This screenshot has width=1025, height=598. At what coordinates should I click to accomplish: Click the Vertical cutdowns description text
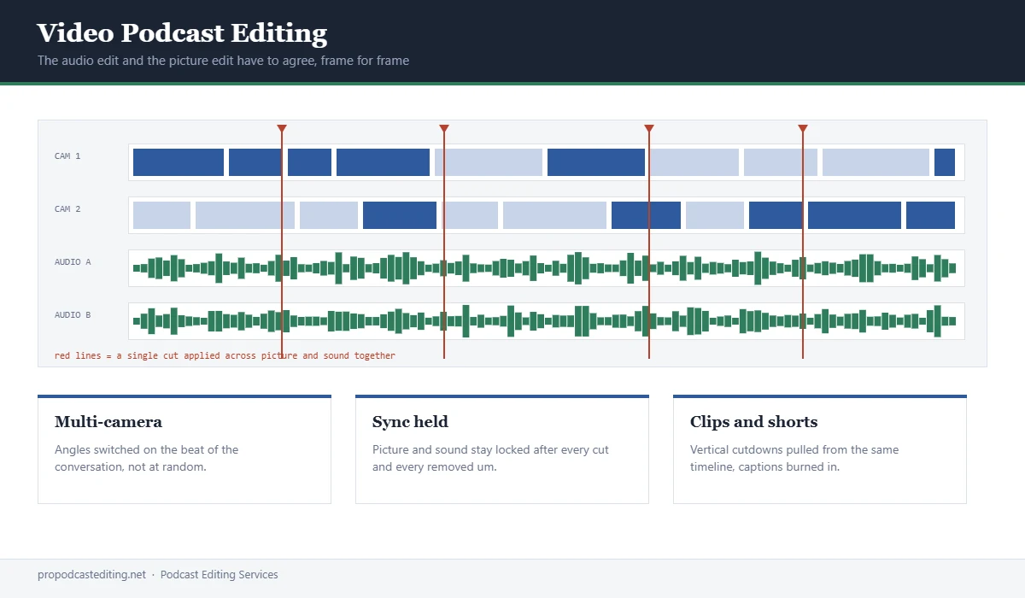(794, 458)
